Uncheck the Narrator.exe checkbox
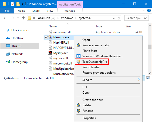Viewport: 152px width, 122px height. pos(46,37)
